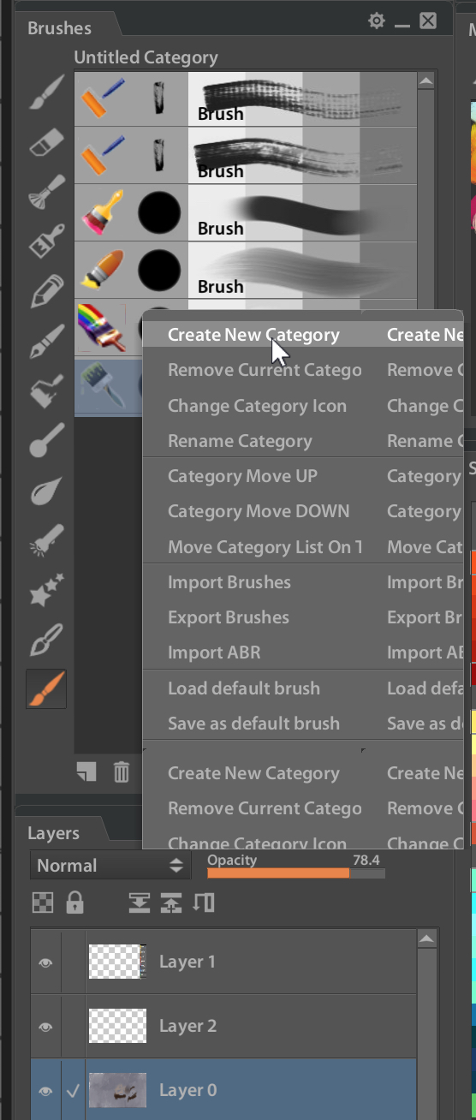476x1120 pixels.
Task: Choose Save as default brush menu item
Action: click(253, 724)
